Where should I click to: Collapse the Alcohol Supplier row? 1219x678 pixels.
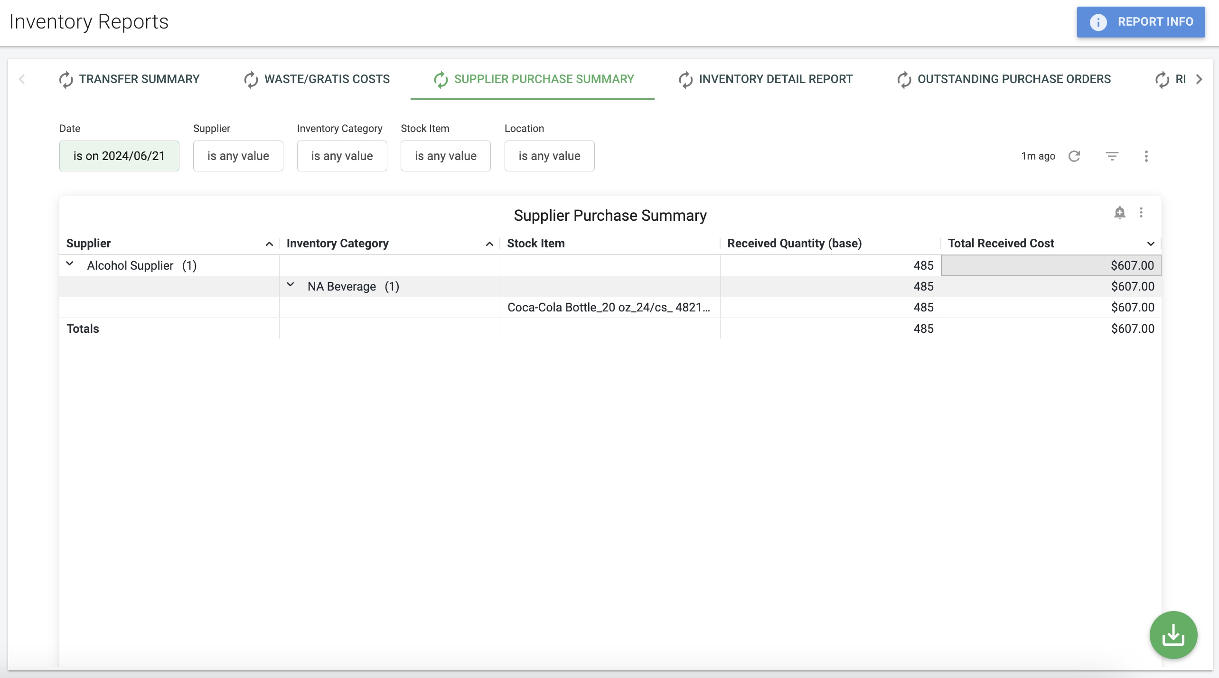70,264
